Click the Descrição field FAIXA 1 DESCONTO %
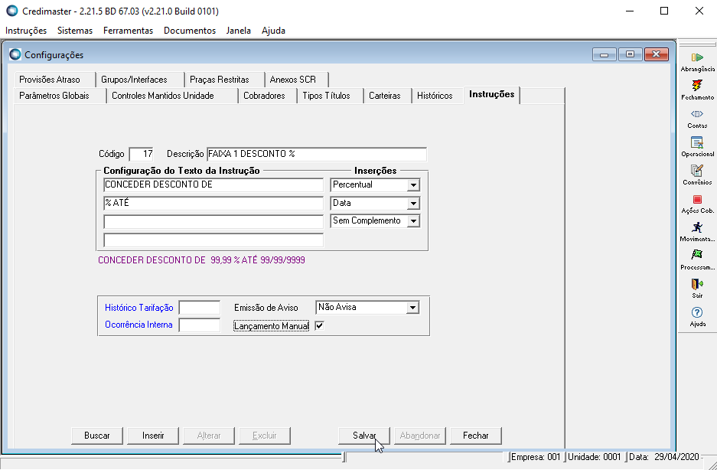 317,154
